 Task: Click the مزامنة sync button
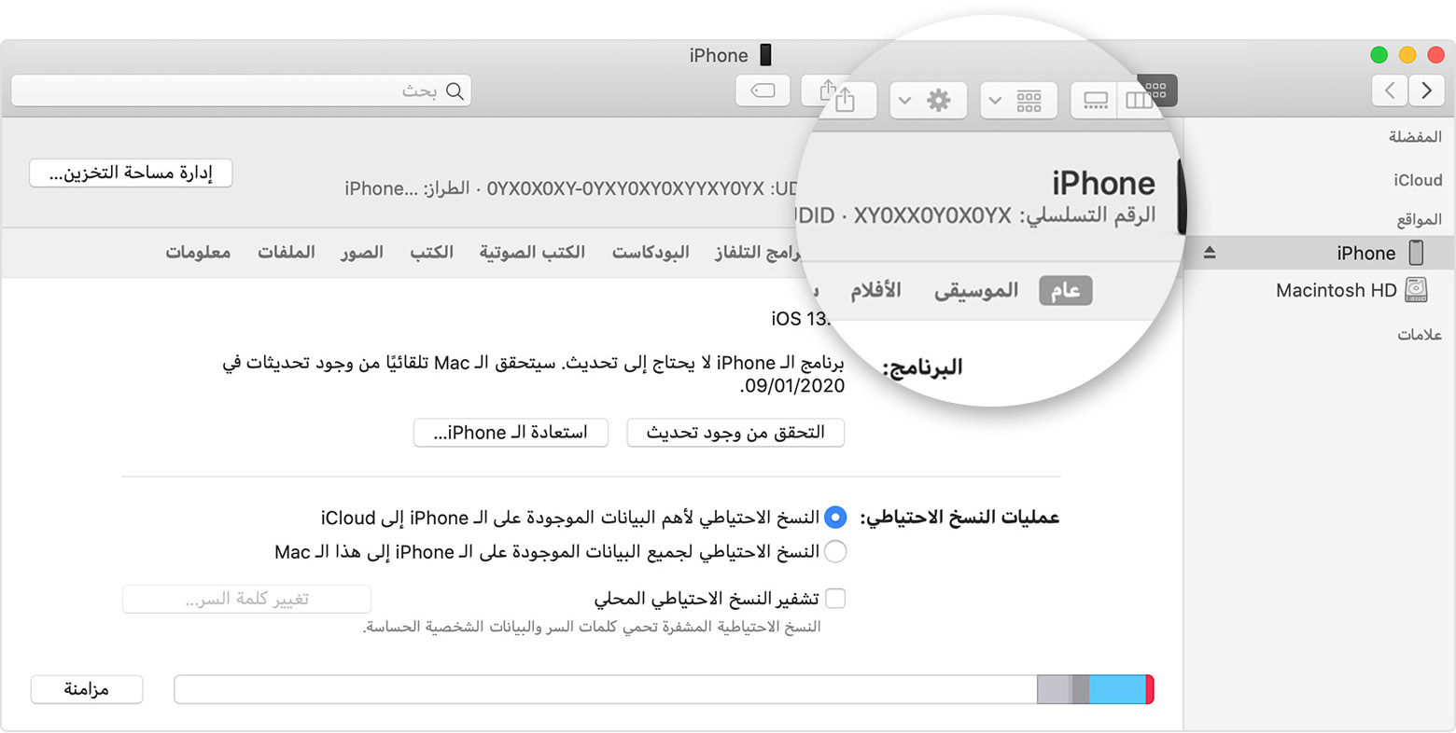point(87,690)
